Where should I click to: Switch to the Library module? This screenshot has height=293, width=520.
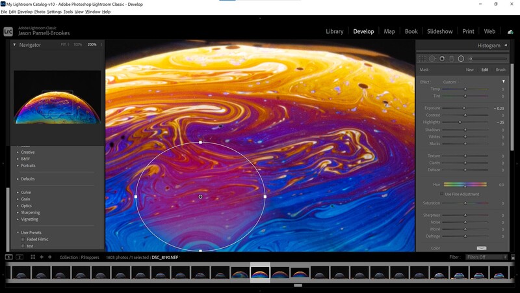pos(335,31)
